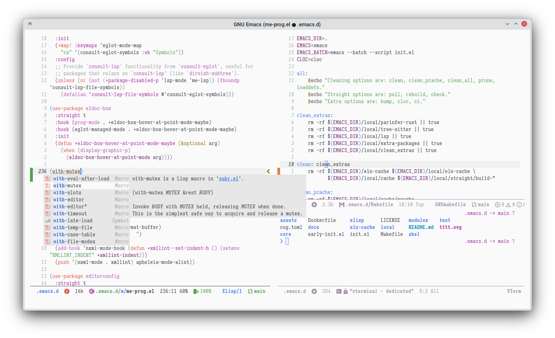The height and width of the screenshot is (338, 555).
Task: Click the .emacs.d/Makefile buffer name in modeline
Action: pyautogui.click(x=370, y=204)
